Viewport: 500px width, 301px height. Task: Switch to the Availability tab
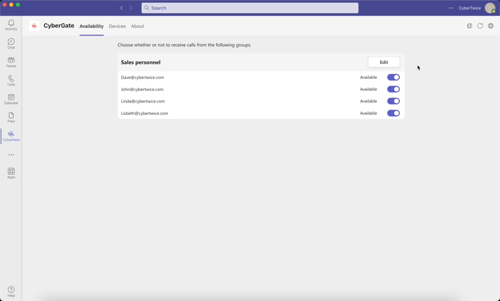point(91,26)
